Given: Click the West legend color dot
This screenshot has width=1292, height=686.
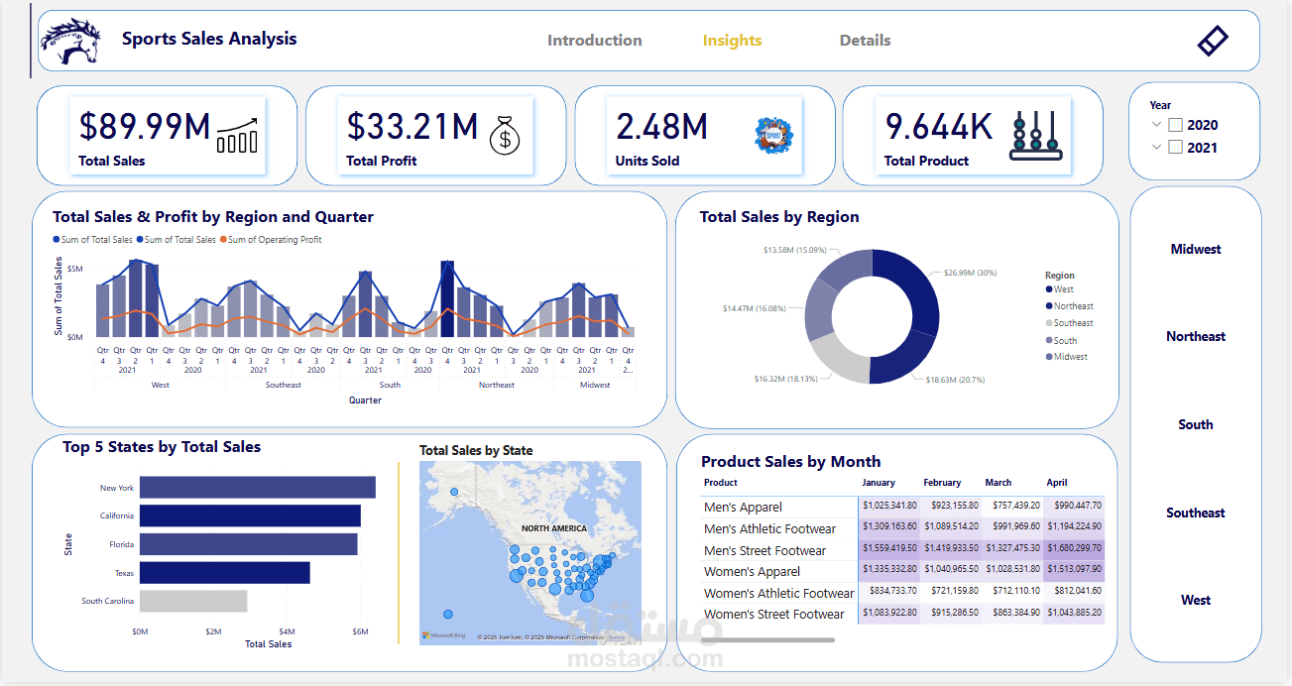Looking at the screenshot, I should 1049,289.
